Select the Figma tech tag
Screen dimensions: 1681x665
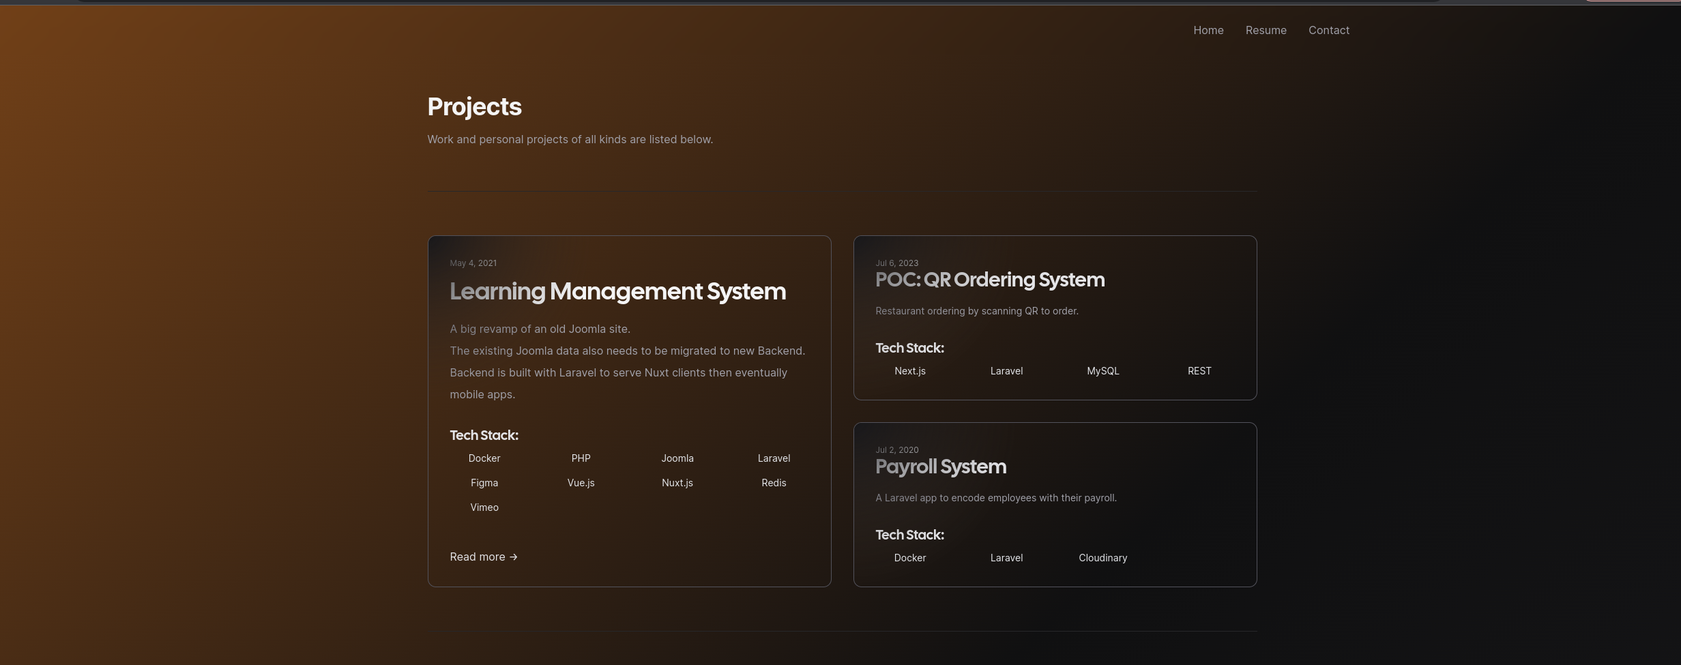coord(484,483)
